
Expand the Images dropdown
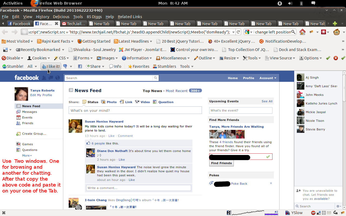point(108,58)
